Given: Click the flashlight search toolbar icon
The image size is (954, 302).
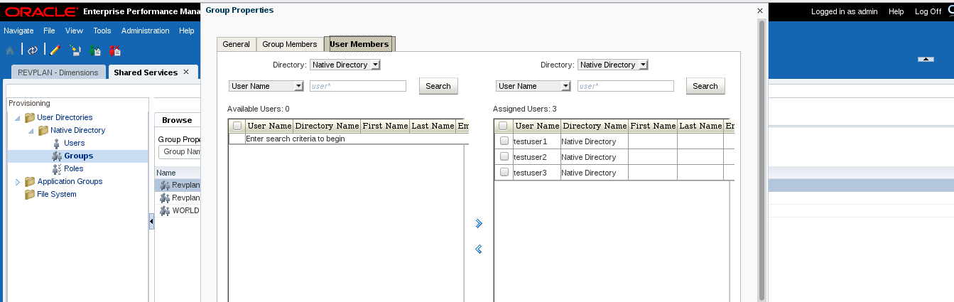Looking at the screenshot, I should tap(75, 50).
